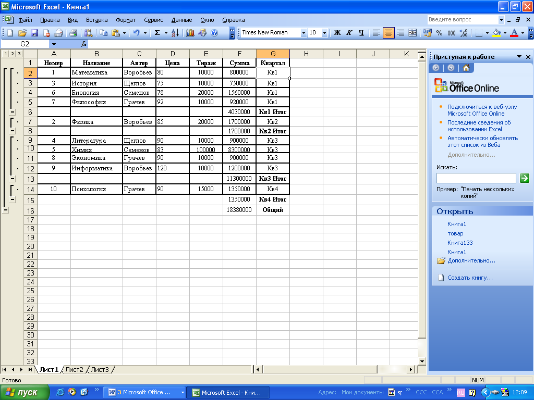
Task: Click the vertical scrollbar down arrow
Action: coord(422,361)
